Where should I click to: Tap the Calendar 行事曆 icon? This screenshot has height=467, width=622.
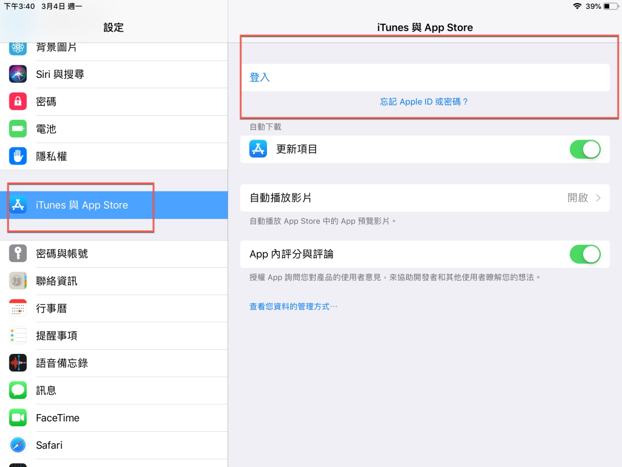tap(18, 308)
